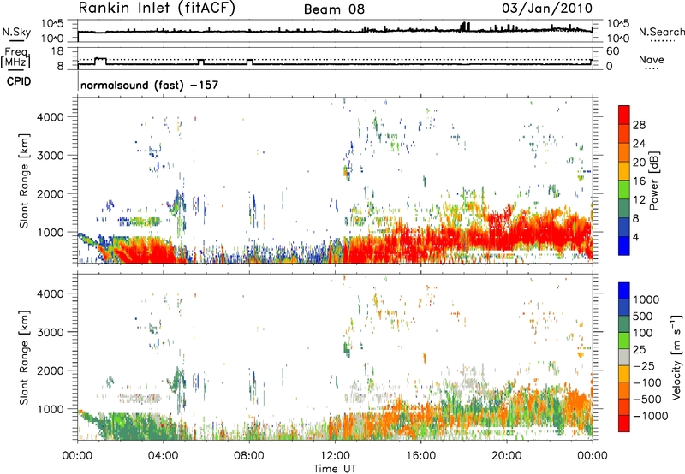Click "Slant Range [km]" on the velocity panel
685x474 pixels.
pyautogui.click(x=24, y=358)
